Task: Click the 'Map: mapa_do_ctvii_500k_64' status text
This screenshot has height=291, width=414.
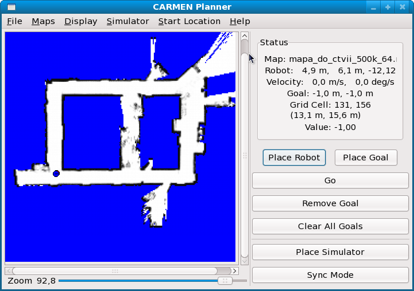Action: (330, 59)
